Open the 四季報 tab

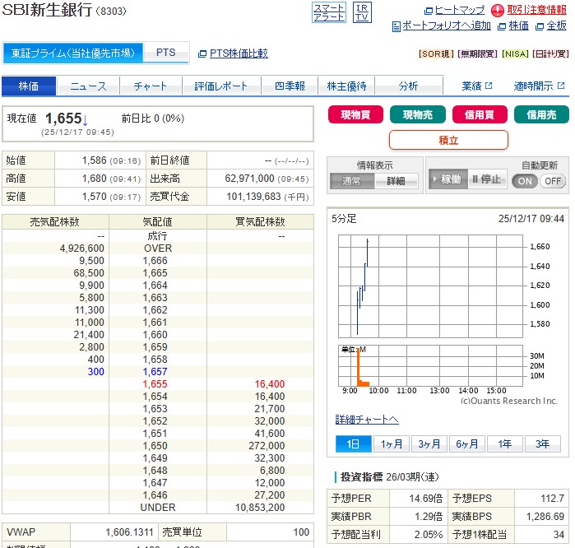click(x=290, y=86)
